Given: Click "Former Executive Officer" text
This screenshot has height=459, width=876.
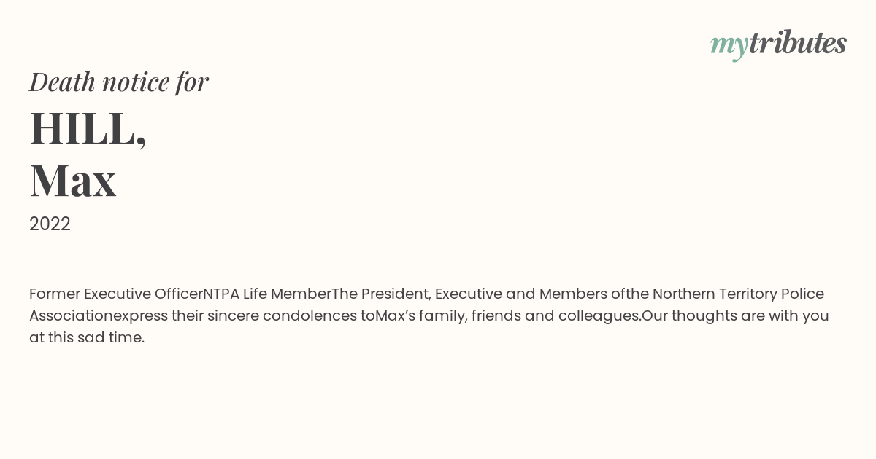Looking at the screenshot, I should 116,294.
